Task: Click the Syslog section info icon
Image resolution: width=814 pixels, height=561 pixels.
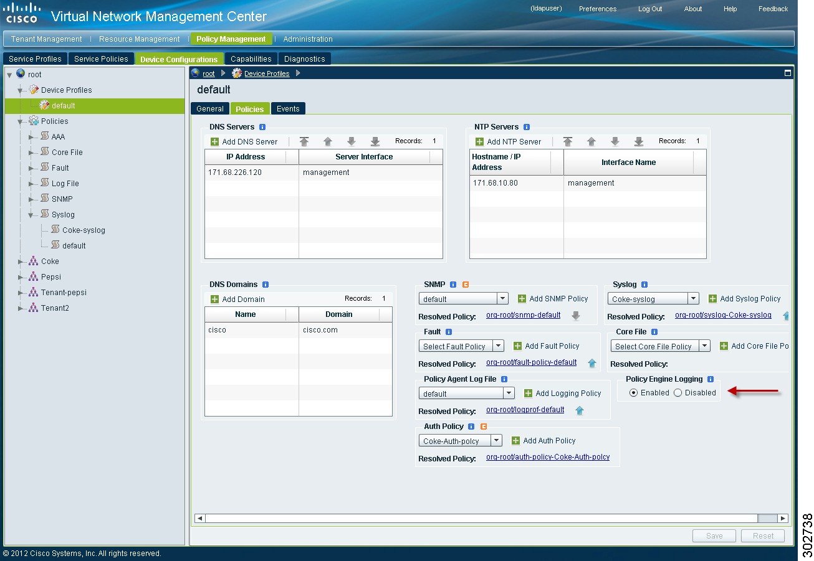Action: click(644, 285)
